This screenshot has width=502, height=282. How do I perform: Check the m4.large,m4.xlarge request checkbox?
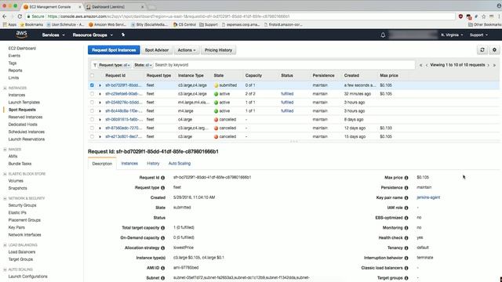pos(93,103)
